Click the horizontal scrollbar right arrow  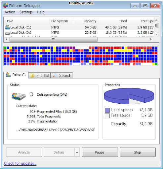tap(151, 39)
